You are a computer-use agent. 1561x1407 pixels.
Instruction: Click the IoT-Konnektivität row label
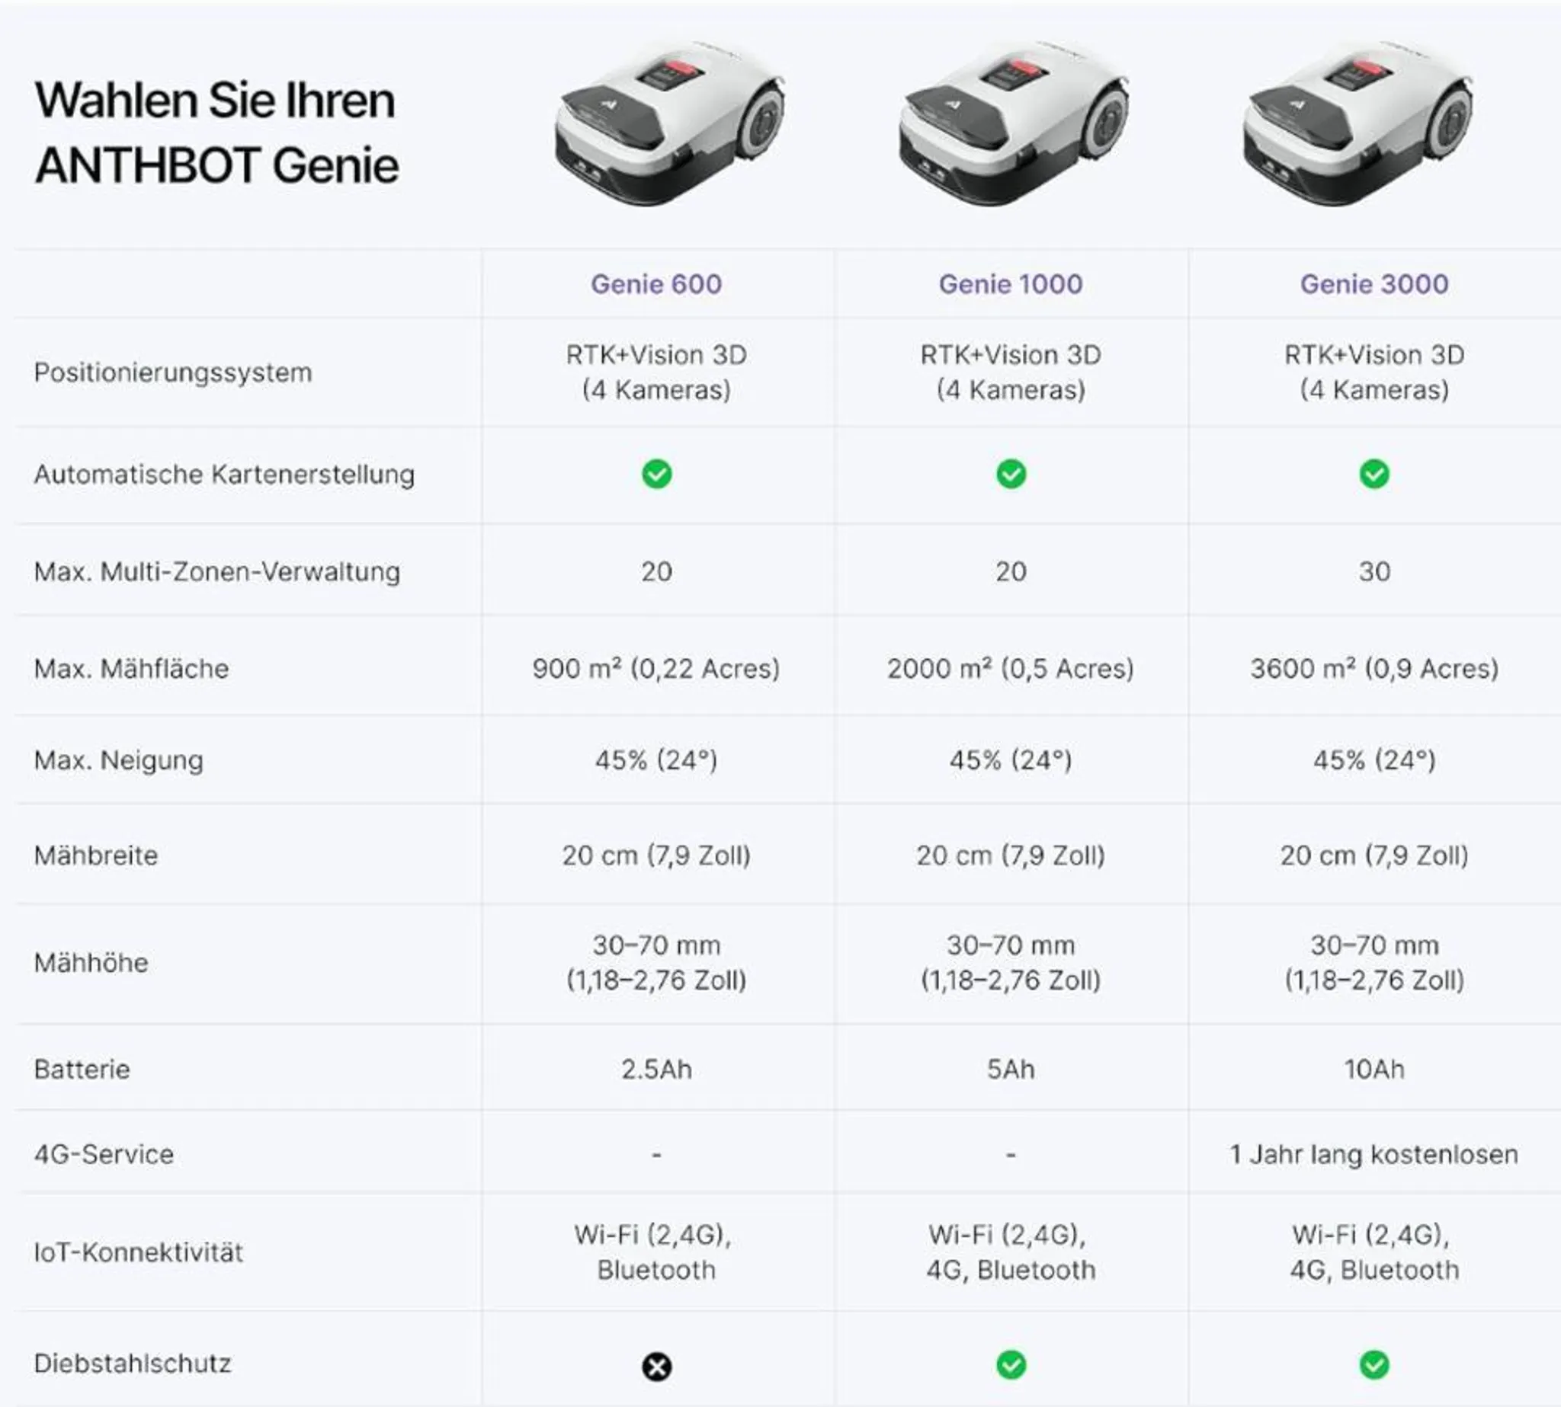click(x=139, y=1252)
